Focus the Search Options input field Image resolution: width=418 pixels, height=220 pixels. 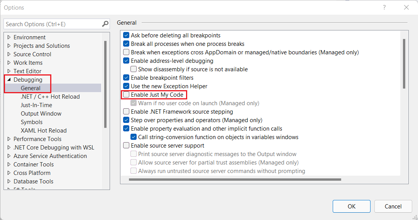52,24
